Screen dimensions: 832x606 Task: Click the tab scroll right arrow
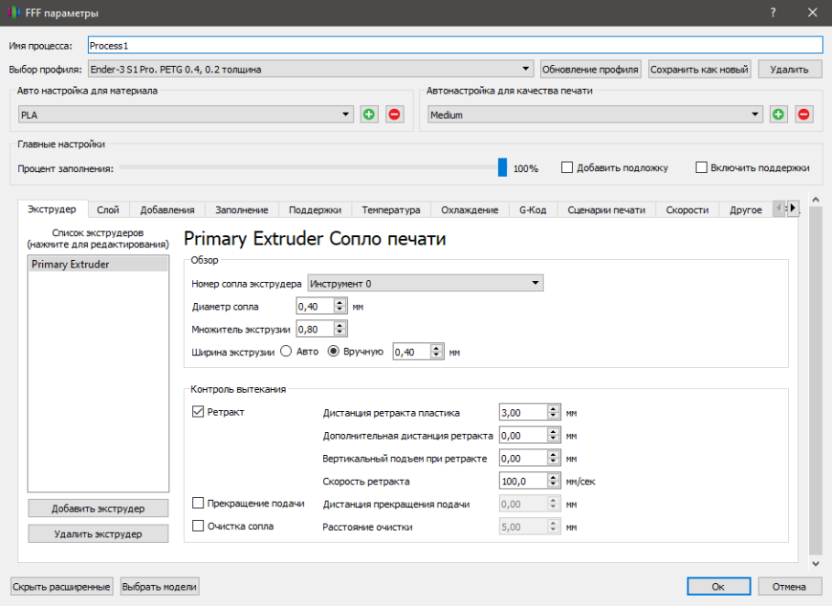coord(792,209)
